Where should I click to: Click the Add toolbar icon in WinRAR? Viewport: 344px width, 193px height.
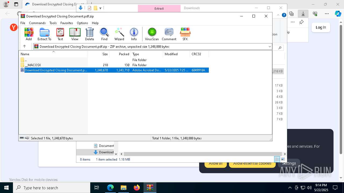[29, 34]
